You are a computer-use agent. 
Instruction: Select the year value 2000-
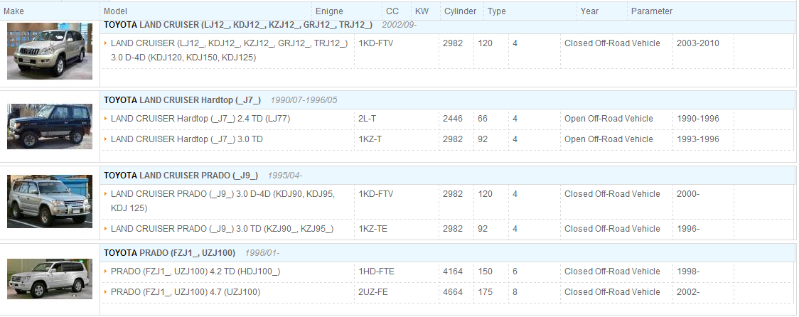(x=688, y=194)
